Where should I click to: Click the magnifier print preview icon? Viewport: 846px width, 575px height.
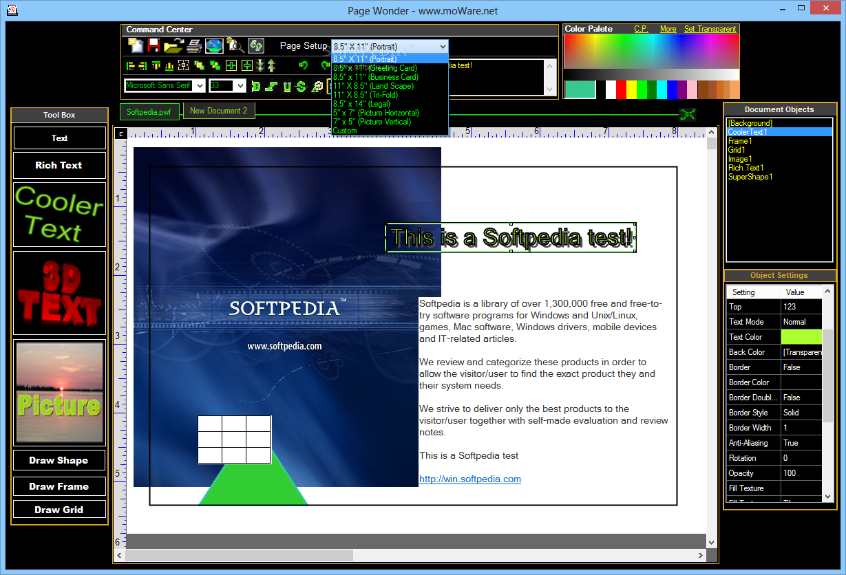pyautogui.click(x=236, y=46)
